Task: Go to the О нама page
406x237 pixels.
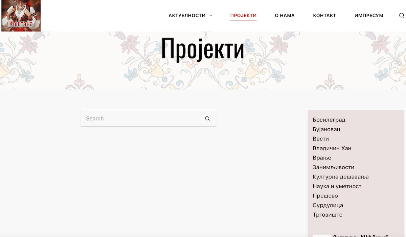Action: point(285,16)
